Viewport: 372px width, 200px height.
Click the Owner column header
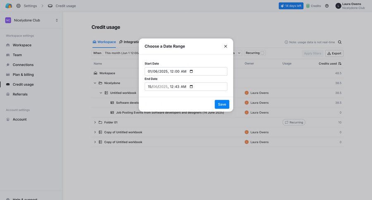click(x=249, y=64)
